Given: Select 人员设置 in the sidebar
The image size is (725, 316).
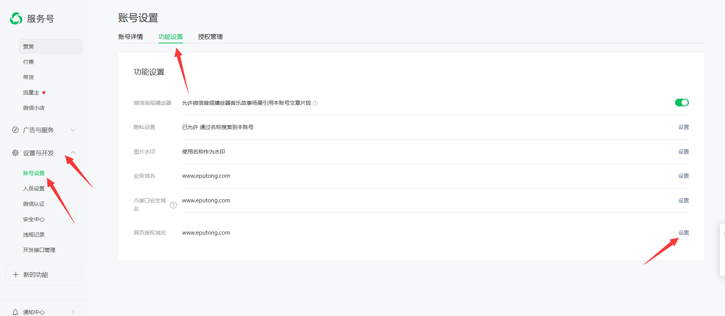Looking at the screenshot, I should coord(34,189).
